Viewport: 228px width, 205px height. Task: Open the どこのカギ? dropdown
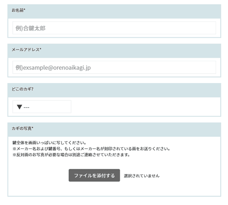[42, 107]
